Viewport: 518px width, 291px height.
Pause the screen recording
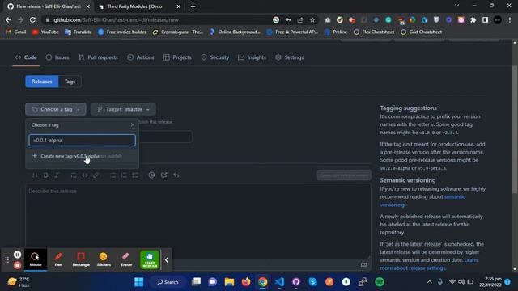coord(18,255)
